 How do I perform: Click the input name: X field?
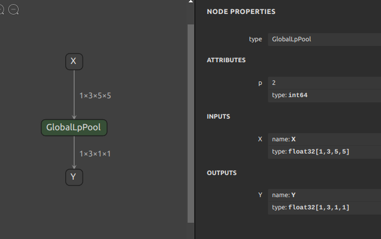pos(324,140)
